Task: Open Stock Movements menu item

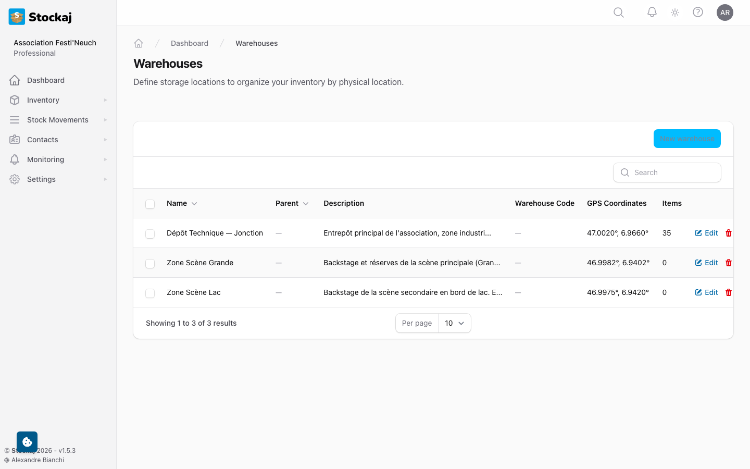Action: coord(58,120)
